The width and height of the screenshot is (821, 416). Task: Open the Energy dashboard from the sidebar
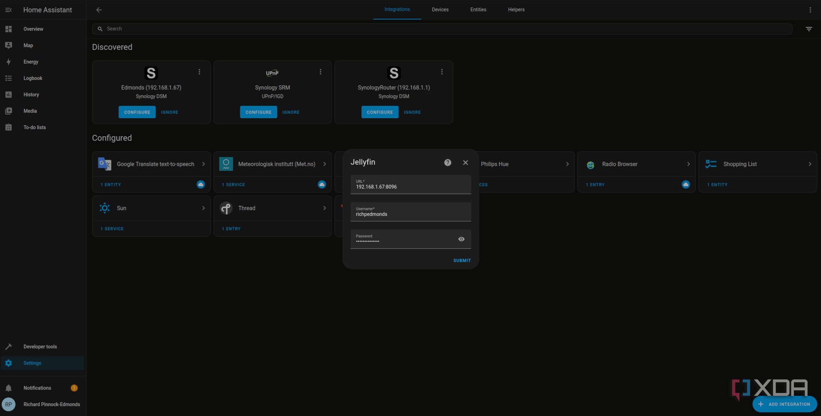[30, 62]
